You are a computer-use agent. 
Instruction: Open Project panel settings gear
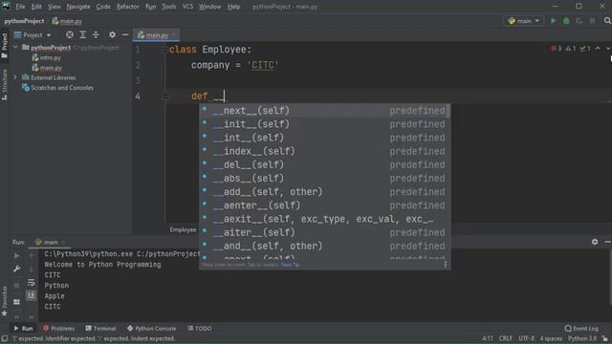click(x=112, y=34)
